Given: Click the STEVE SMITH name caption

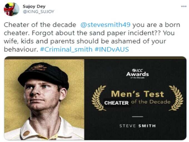Looking at the screenshot, I should point(138,126).
